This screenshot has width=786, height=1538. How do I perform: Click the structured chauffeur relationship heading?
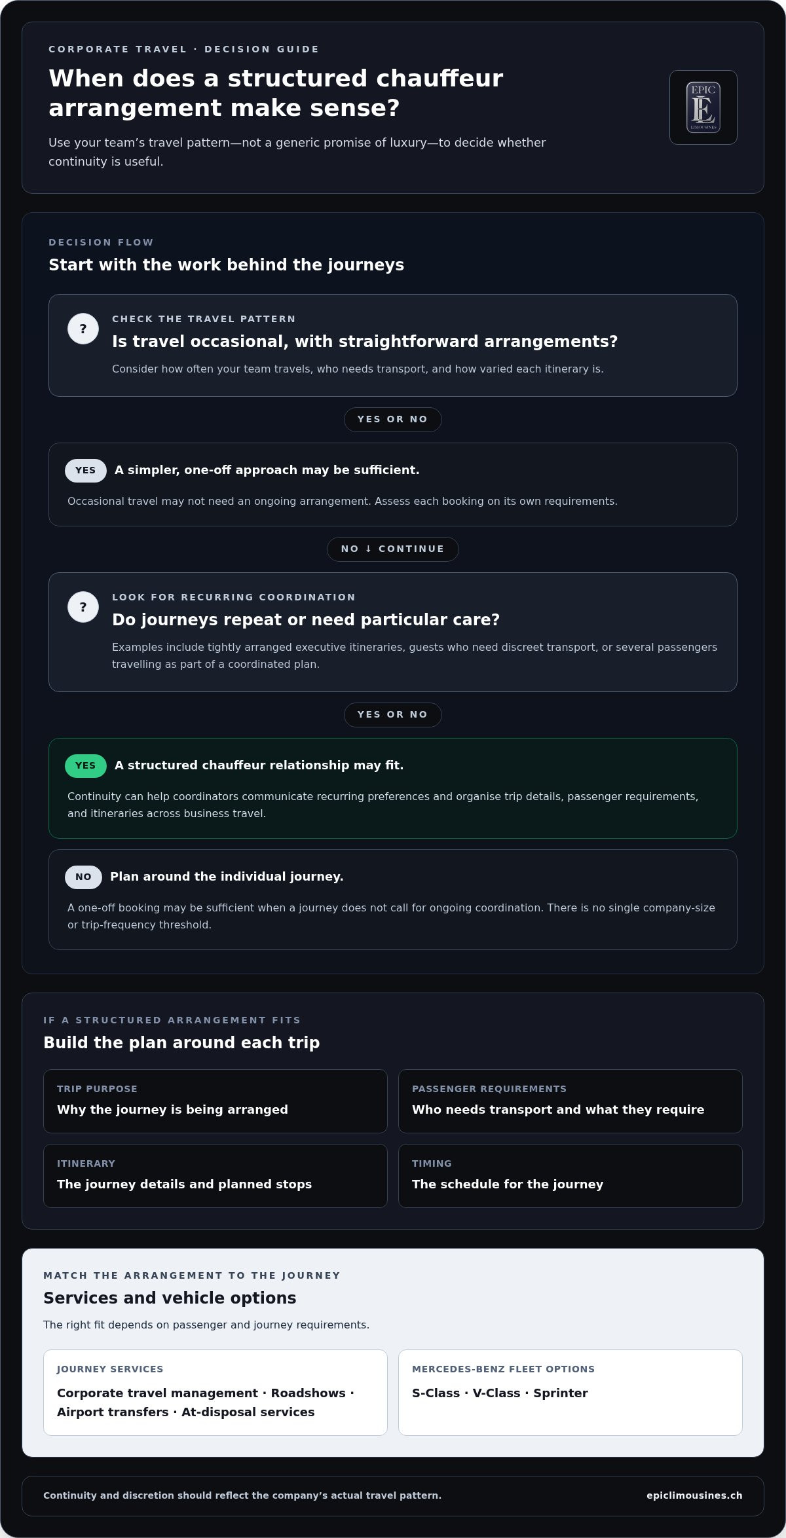click(259, 765)
